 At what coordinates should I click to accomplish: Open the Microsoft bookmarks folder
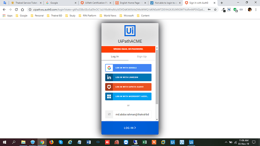click(127, 15)
